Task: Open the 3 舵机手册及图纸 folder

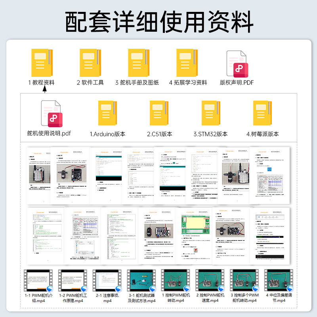Action: (138, 63)
